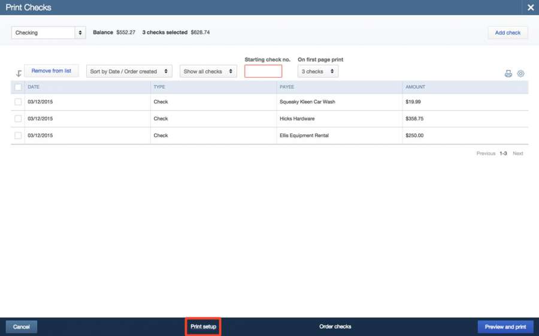Image resolution: width=539 pixels, height=336 pixels.
Task: Check the Squeaky Kleen Car Wash row
Action: click(x=18, y=102)
